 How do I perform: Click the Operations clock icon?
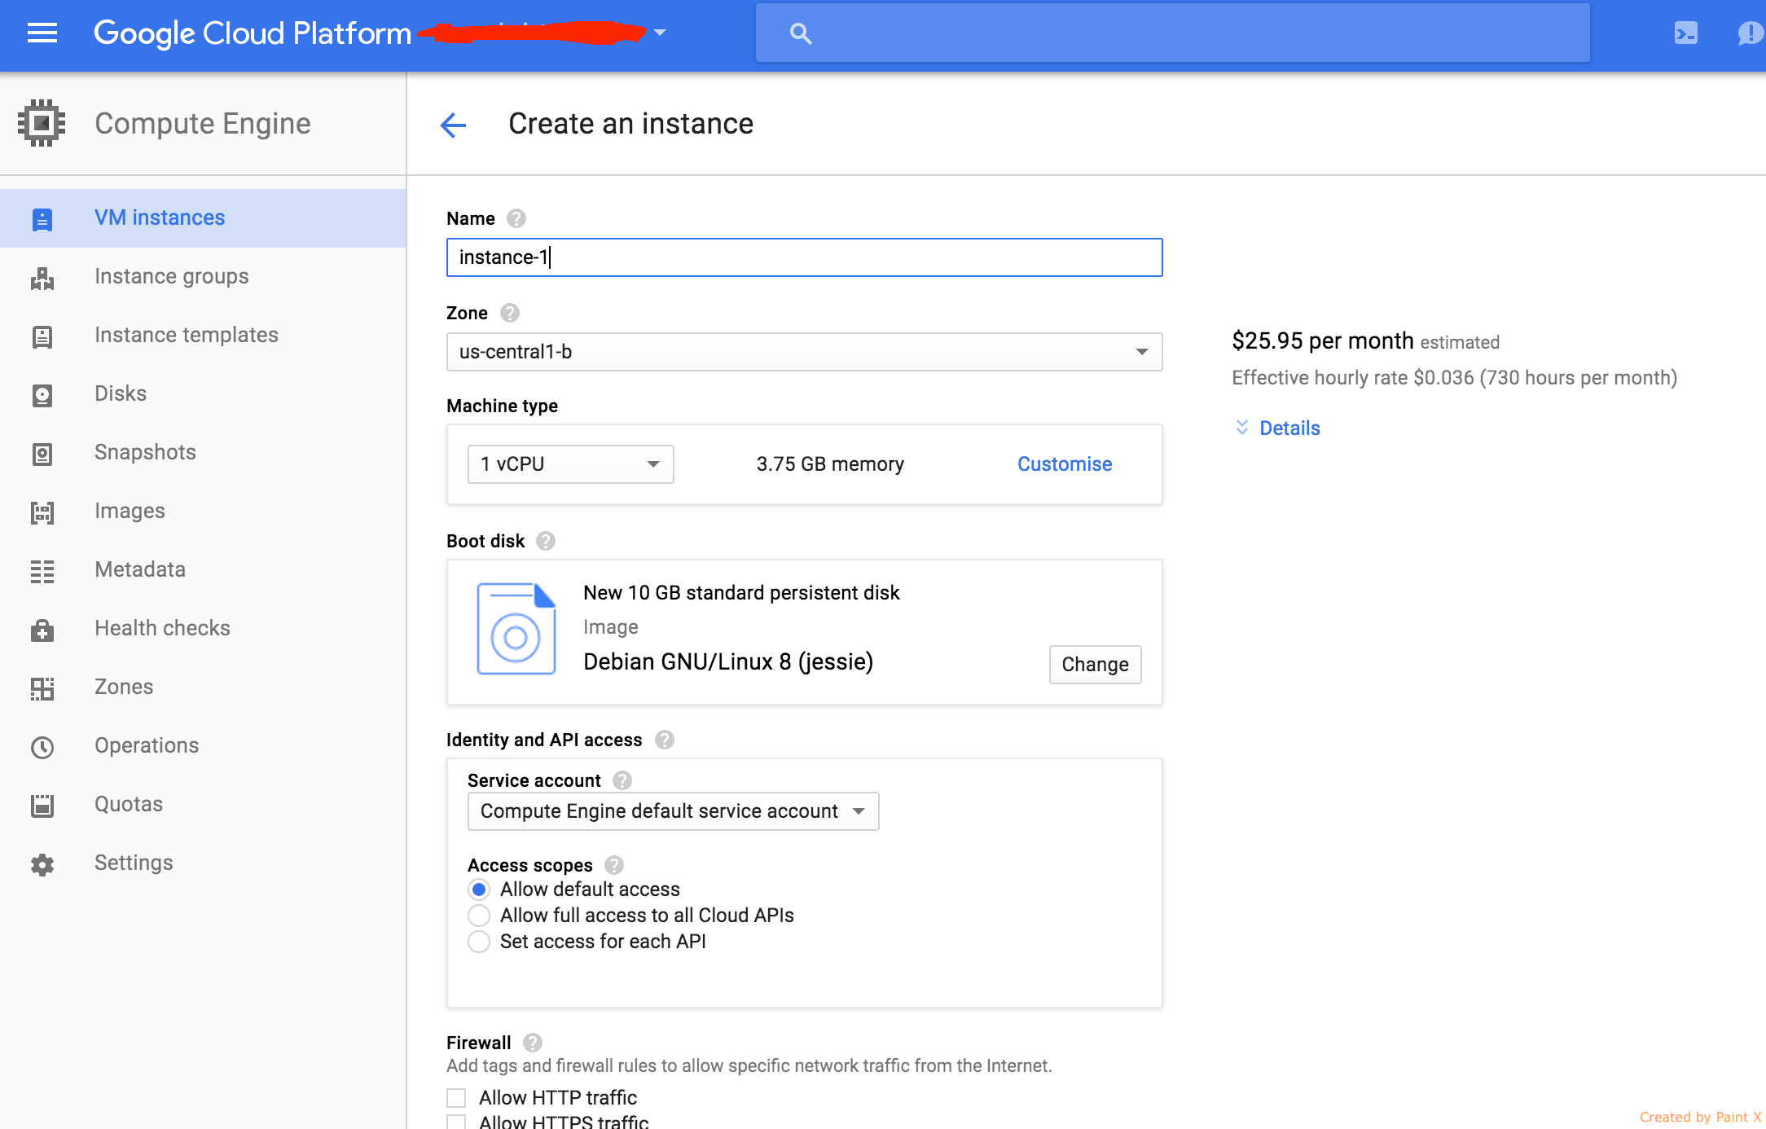pyautogui.click(x=42, y=746)
